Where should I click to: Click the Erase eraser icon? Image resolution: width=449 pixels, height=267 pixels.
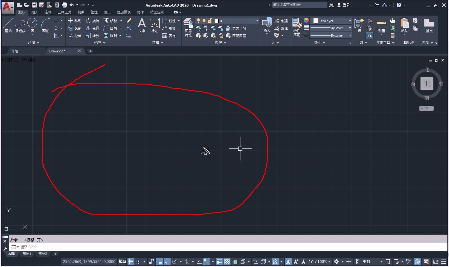pyautogui.click(x=128, y=21)
